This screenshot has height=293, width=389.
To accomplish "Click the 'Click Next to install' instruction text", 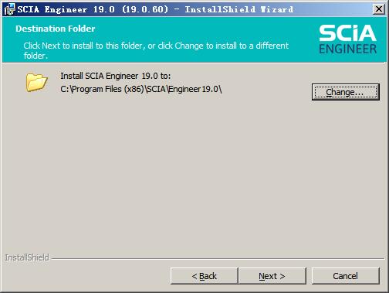I will (x=156, y=50).
